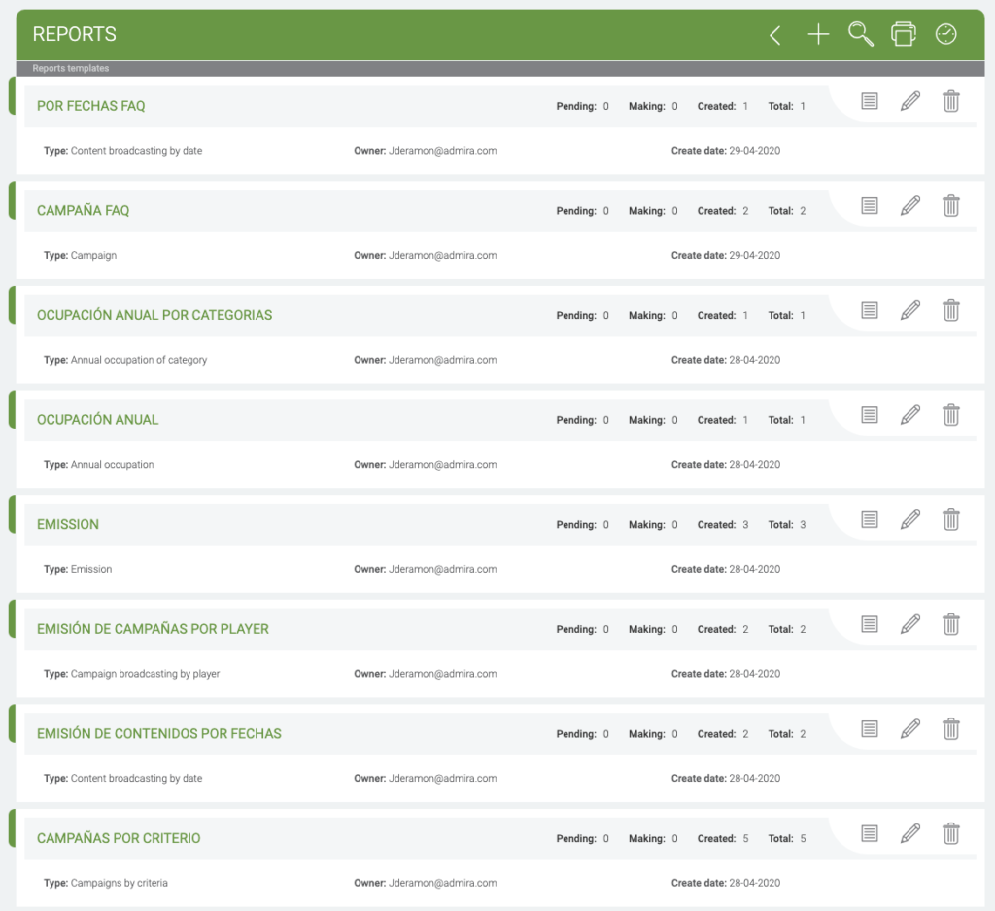Select the EMISSION report title
The width and height of the screenshot is (995, 911).
coord(68,524)
